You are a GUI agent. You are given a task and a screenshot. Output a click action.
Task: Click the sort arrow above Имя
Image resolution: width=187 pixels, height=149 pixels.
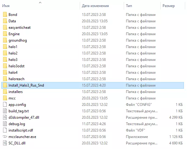click(x=40, y=2)
